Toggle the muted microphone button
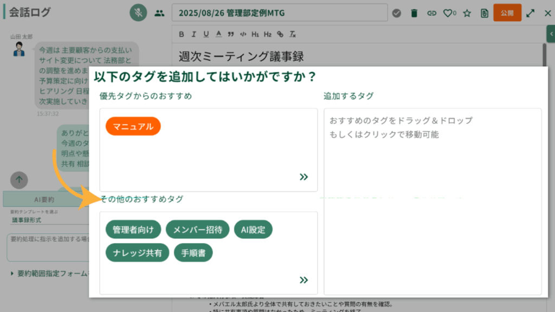The image size is (555, 312). [139, 13]
